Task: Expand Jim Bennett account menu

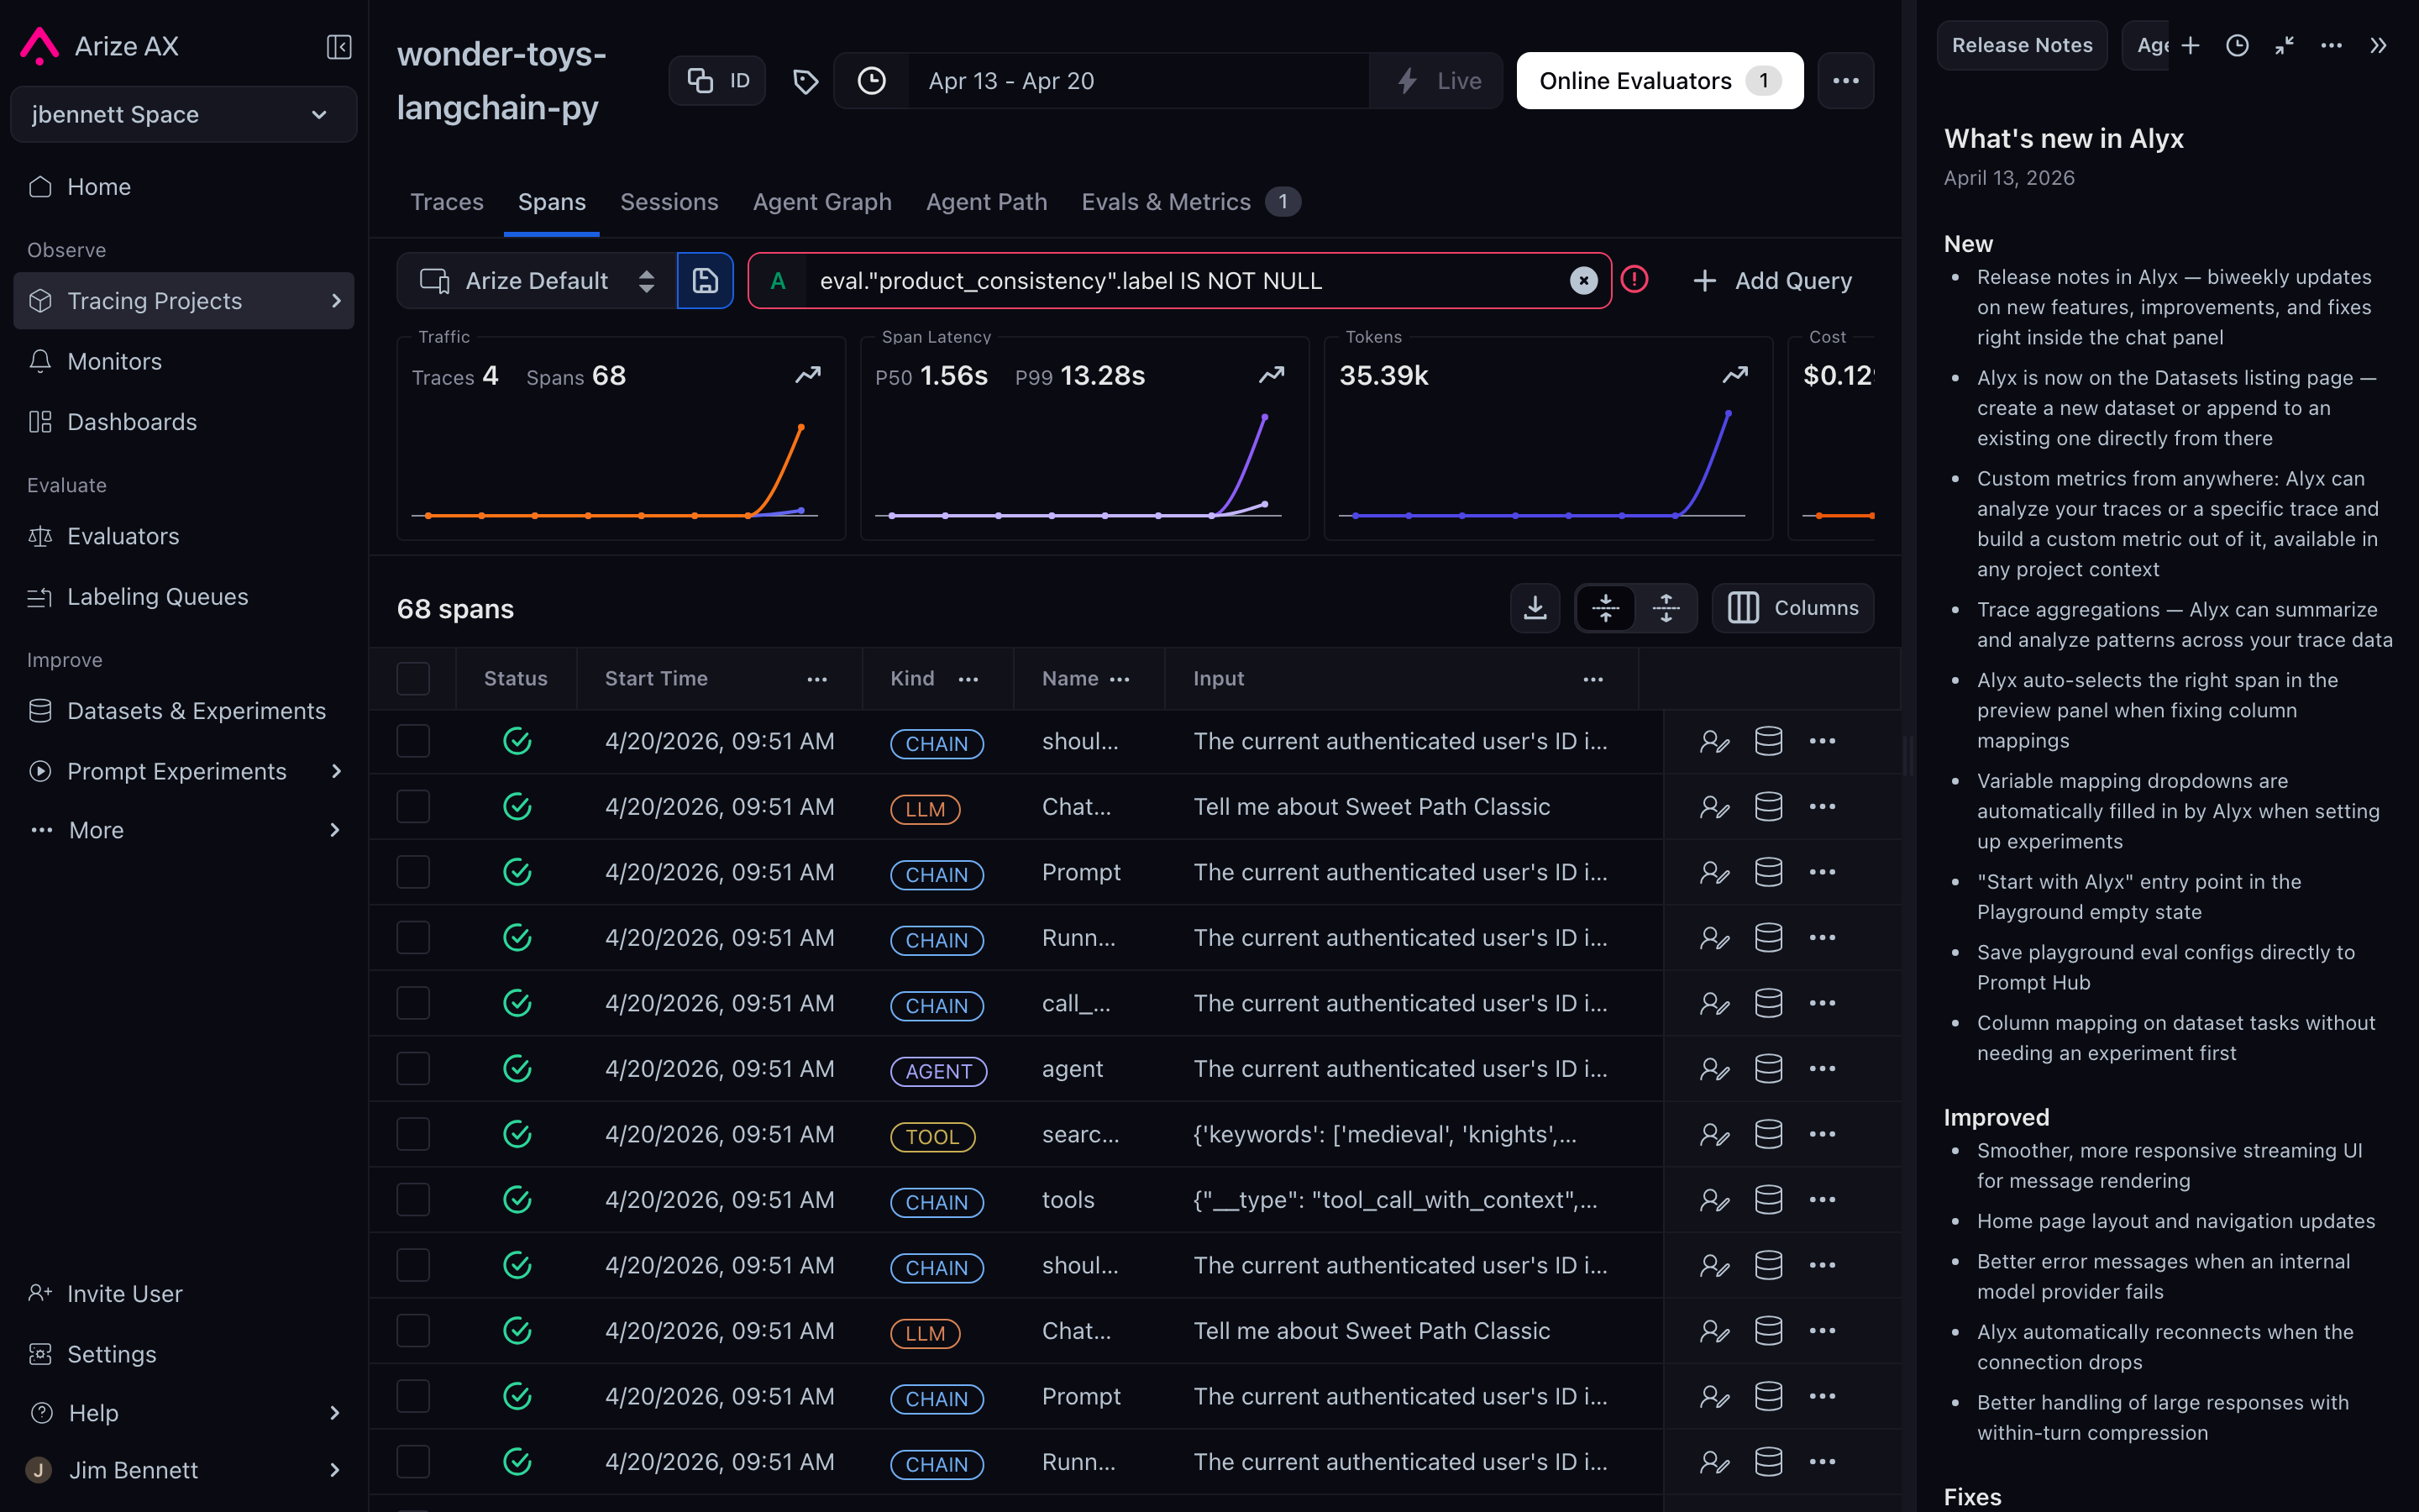Action: (x=336, y=1470)
